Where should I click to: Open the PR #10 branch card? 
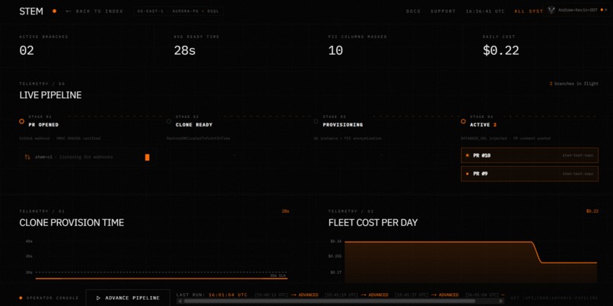[530, 155]
